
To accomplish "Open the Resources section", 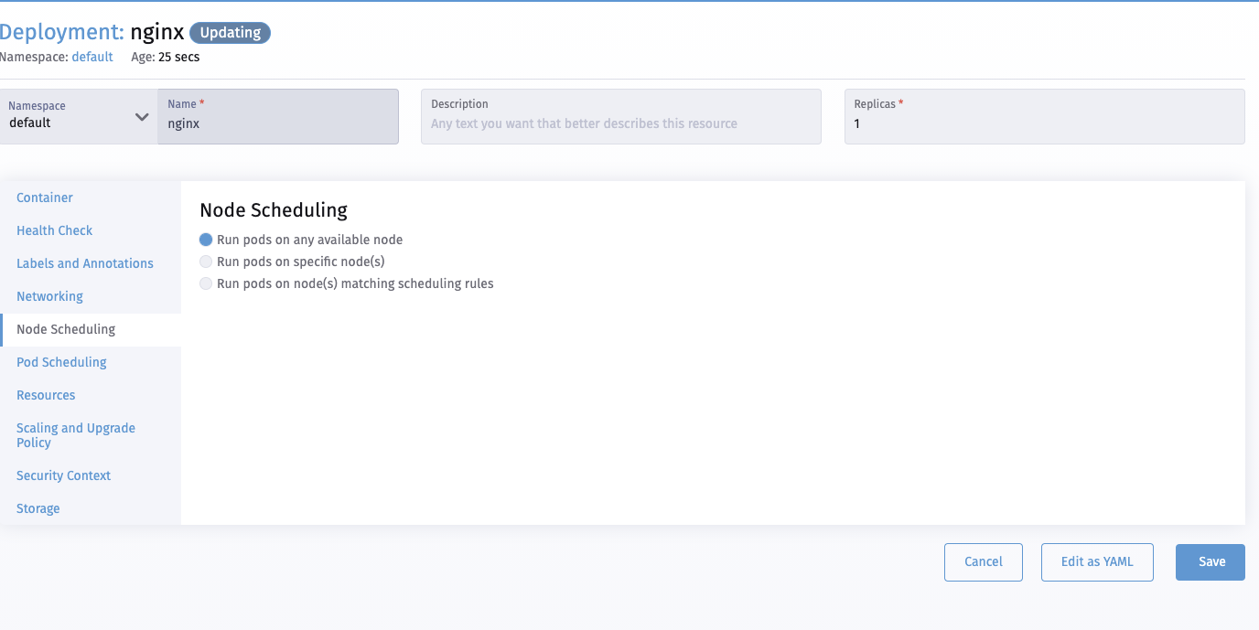I will 46,395.
